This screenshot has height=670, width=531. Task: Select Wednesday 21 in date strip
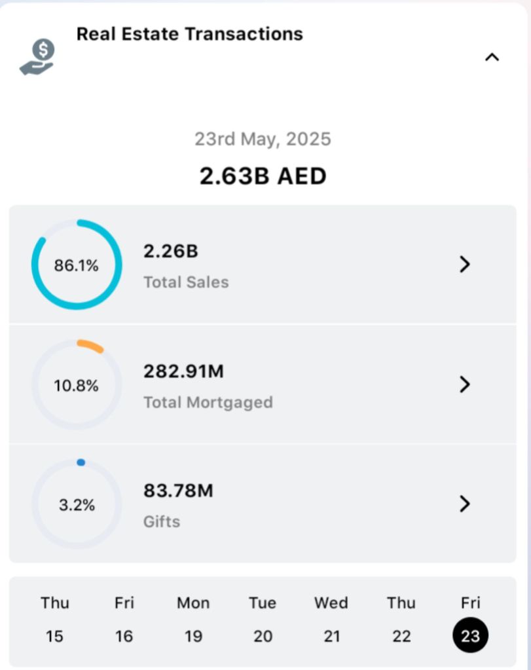coord(331,620)
